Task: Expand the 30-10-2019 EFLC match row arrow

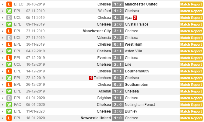Action: tap(3, 4)
